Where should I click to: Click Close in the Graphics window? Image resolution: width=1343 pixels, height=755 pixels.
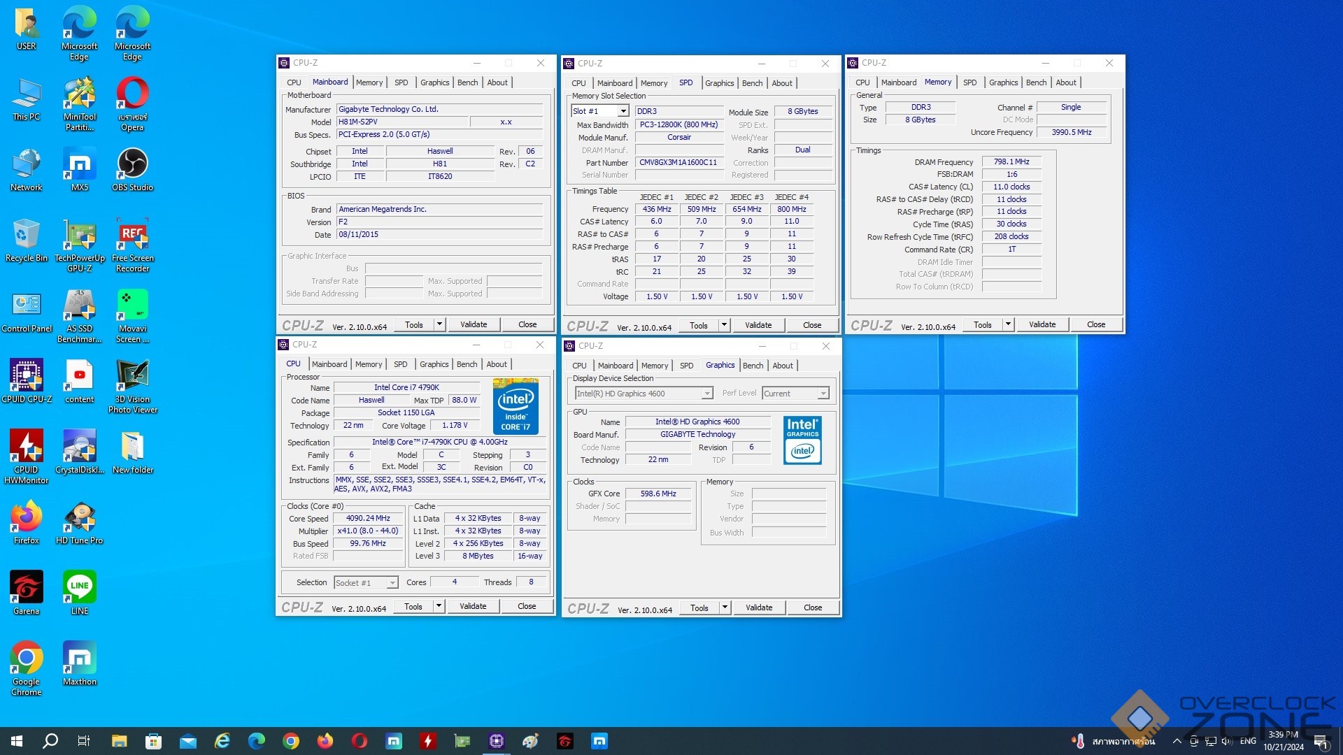point(813,607)
